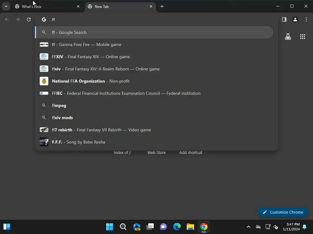Click the ff7 rebirth thumbnail image
Screen dimensions: 313x234
[44, 130]
